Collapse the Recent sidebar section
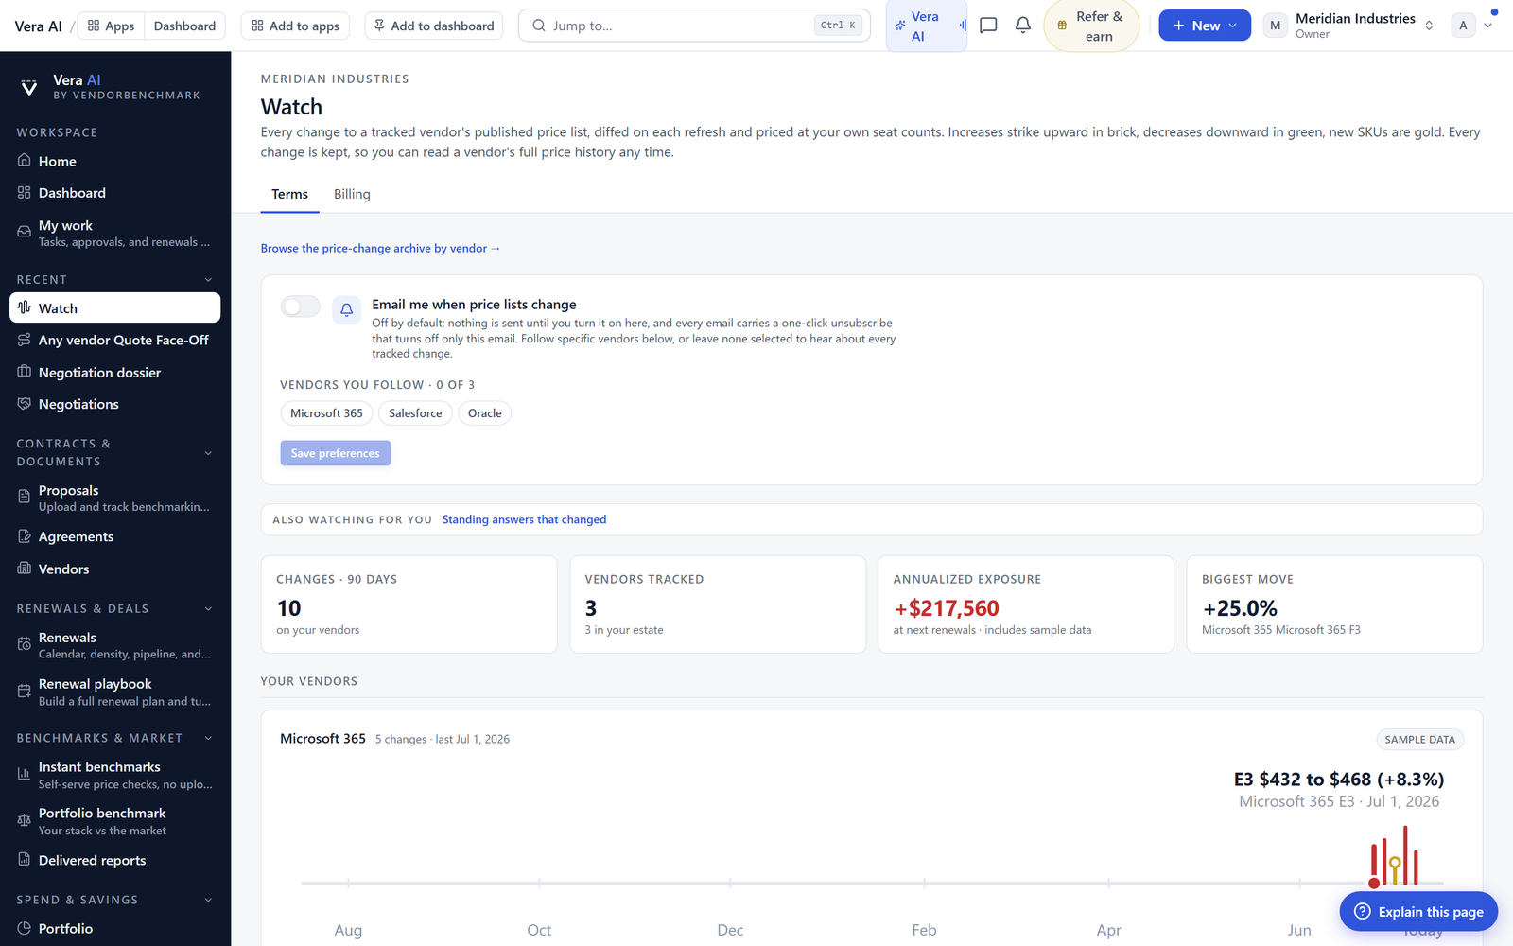 (x=208, y=280)
